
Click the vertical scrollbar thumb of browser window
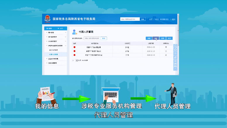pos(178,30)
